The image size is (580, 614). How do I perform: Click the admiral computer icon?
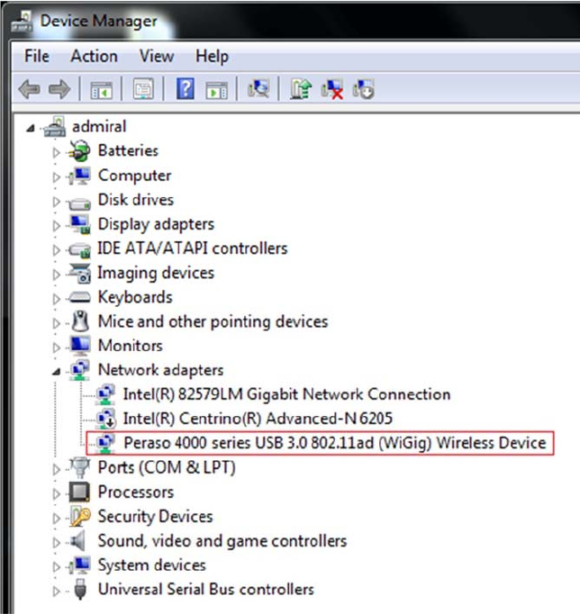coord(54,126)
